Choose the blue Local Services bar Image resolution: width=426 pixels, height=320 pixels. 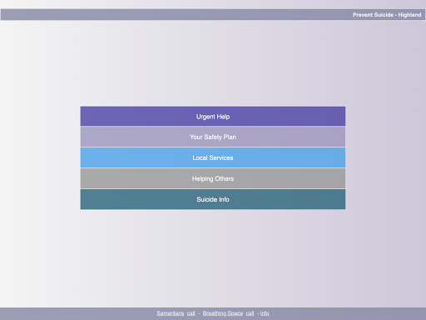213,157
